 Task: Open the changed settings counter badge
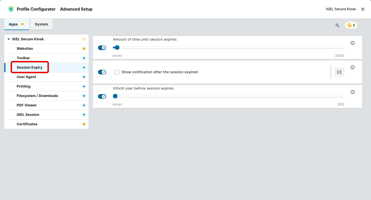(351, 25)
